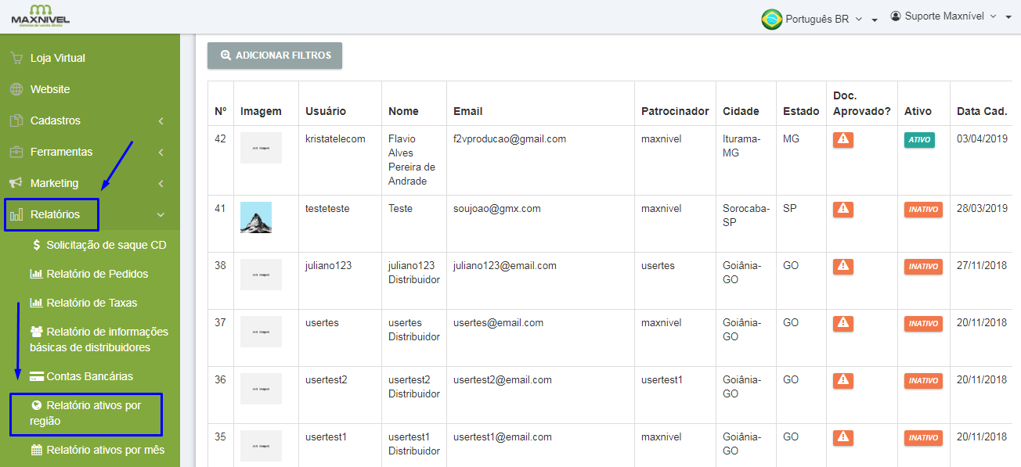Open Contas Bancárias report link
Image resolution: width=1021 pixels, height=467 pixels.
pyautogui.click(x=89, y=376)
